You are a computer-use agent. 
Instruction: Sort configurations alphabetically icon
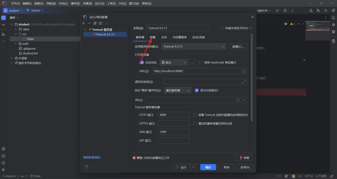pos(106,23)
